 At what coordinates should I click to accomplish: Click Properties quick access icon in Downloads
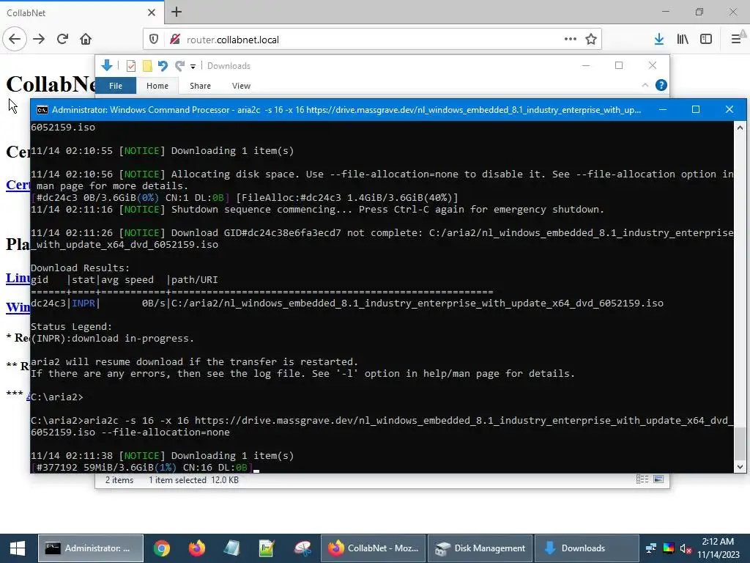[130, 66]
